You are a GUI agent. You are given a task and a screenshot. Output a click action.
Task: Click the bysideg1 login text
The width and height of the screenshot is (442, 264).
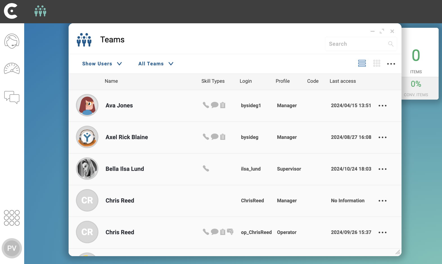[251, 105]
